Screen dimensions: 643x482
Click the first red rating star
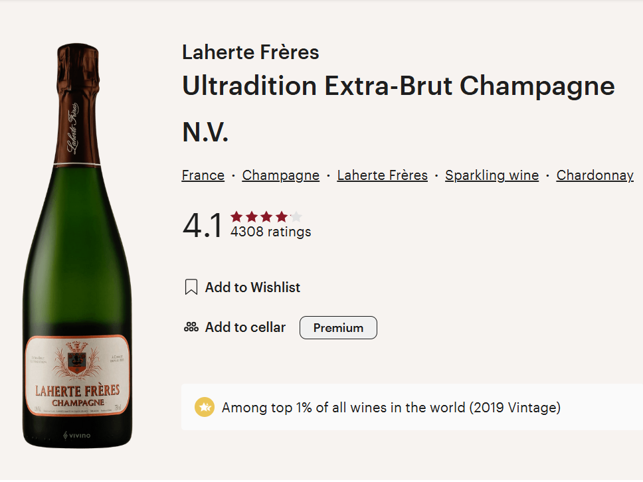coord(236,216)
